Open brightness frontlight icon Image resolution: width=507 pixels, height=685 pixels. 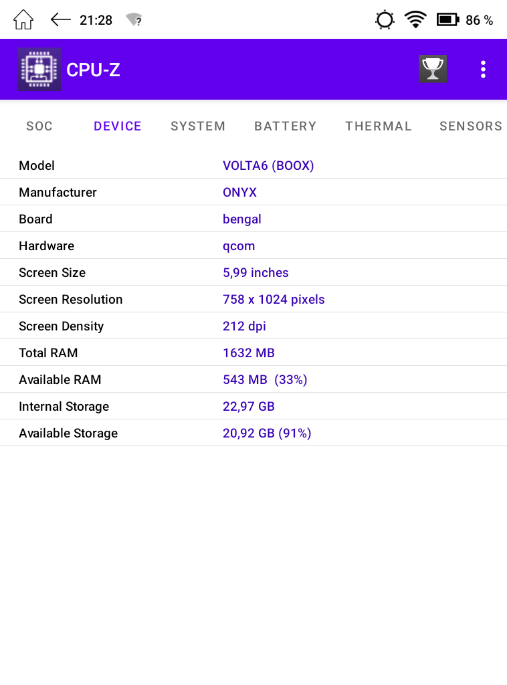[385, 20]
